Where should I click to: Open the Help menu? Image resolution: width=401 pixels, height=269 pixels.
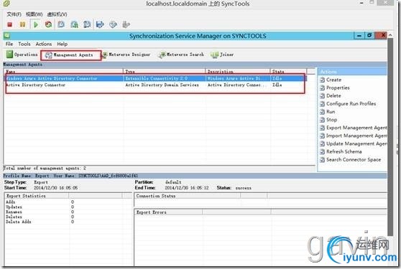click(x=62, y=44)
